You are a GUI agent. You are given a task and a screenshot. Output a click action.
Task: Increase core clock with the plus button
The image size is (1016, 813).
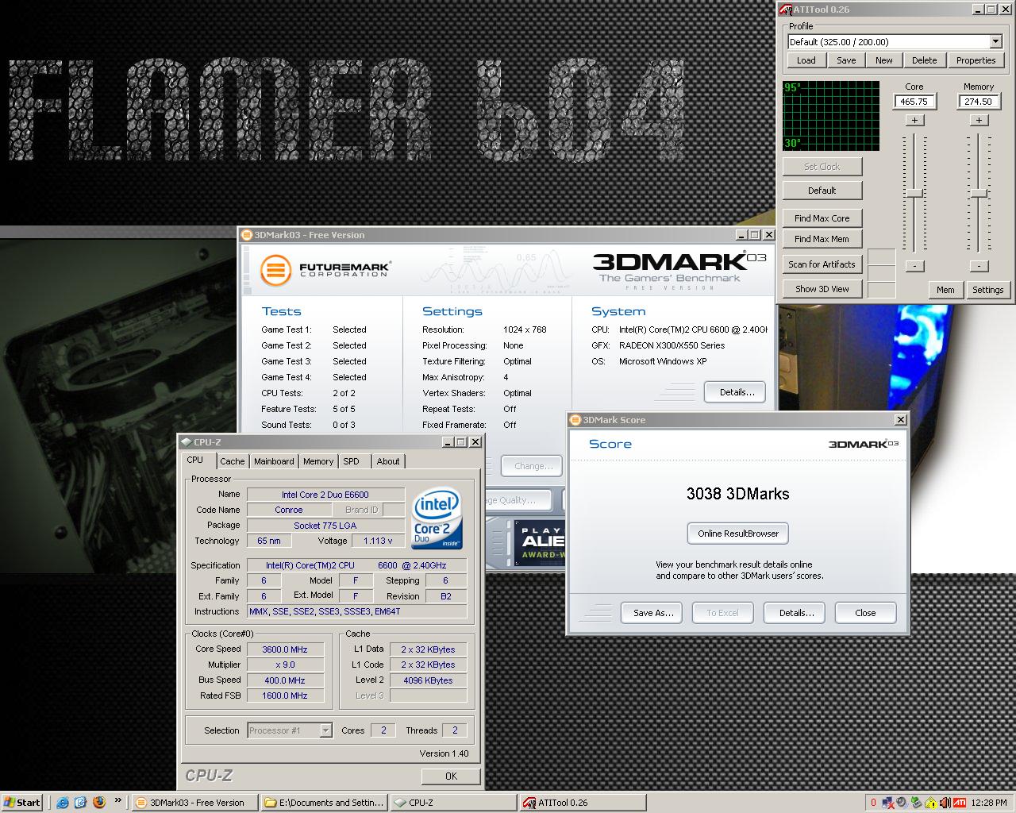914,120
